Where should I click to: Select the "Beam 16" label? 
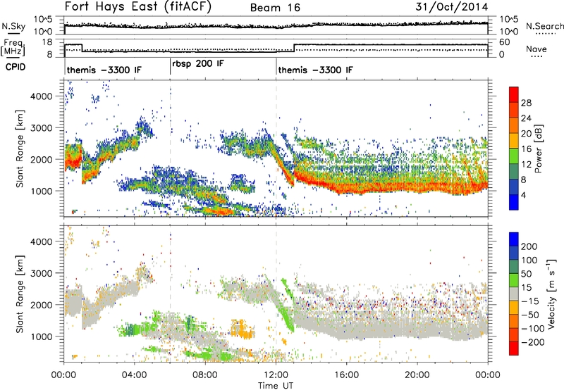pyautogui.click(x=275, y=8)
